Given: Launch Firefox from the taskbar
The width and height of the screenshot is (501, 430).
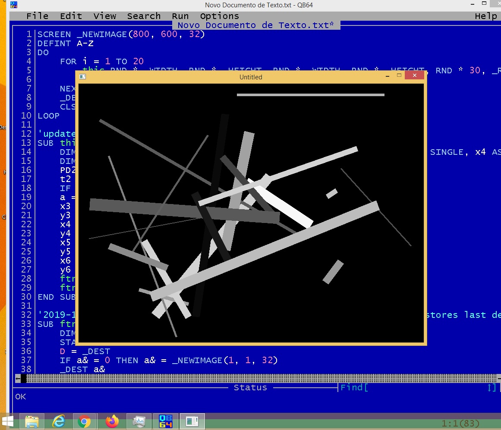Looking at the screenshot, I should (112, 421).
